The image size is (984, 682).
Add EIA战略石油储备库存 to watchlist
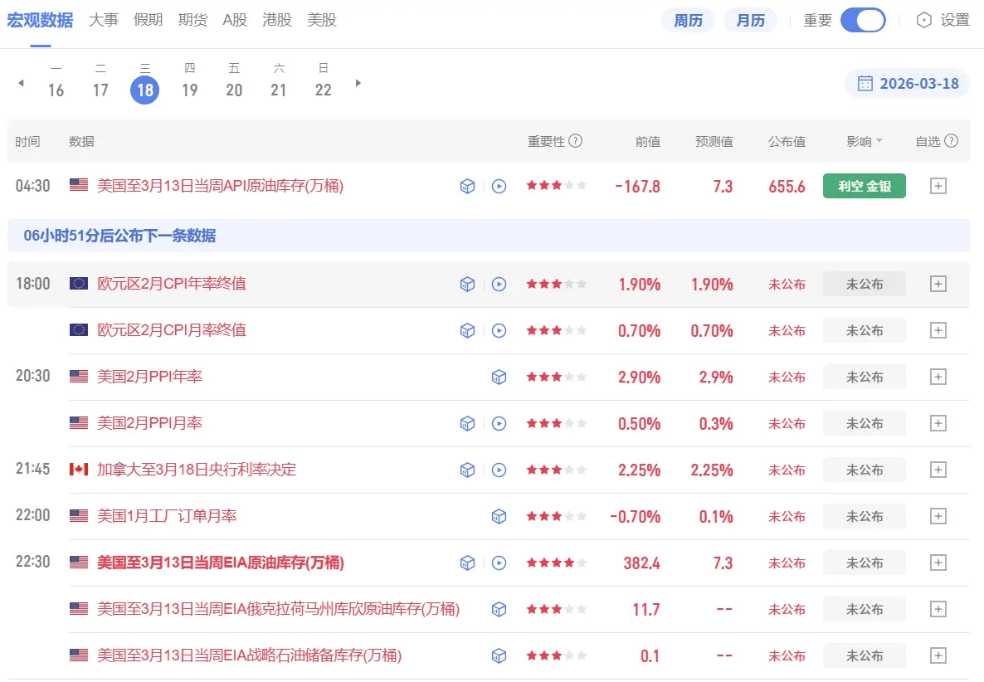tap(938, 655)
